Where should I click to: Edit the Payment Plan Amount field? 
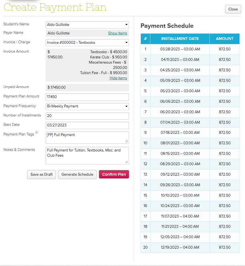pos(87,97)
